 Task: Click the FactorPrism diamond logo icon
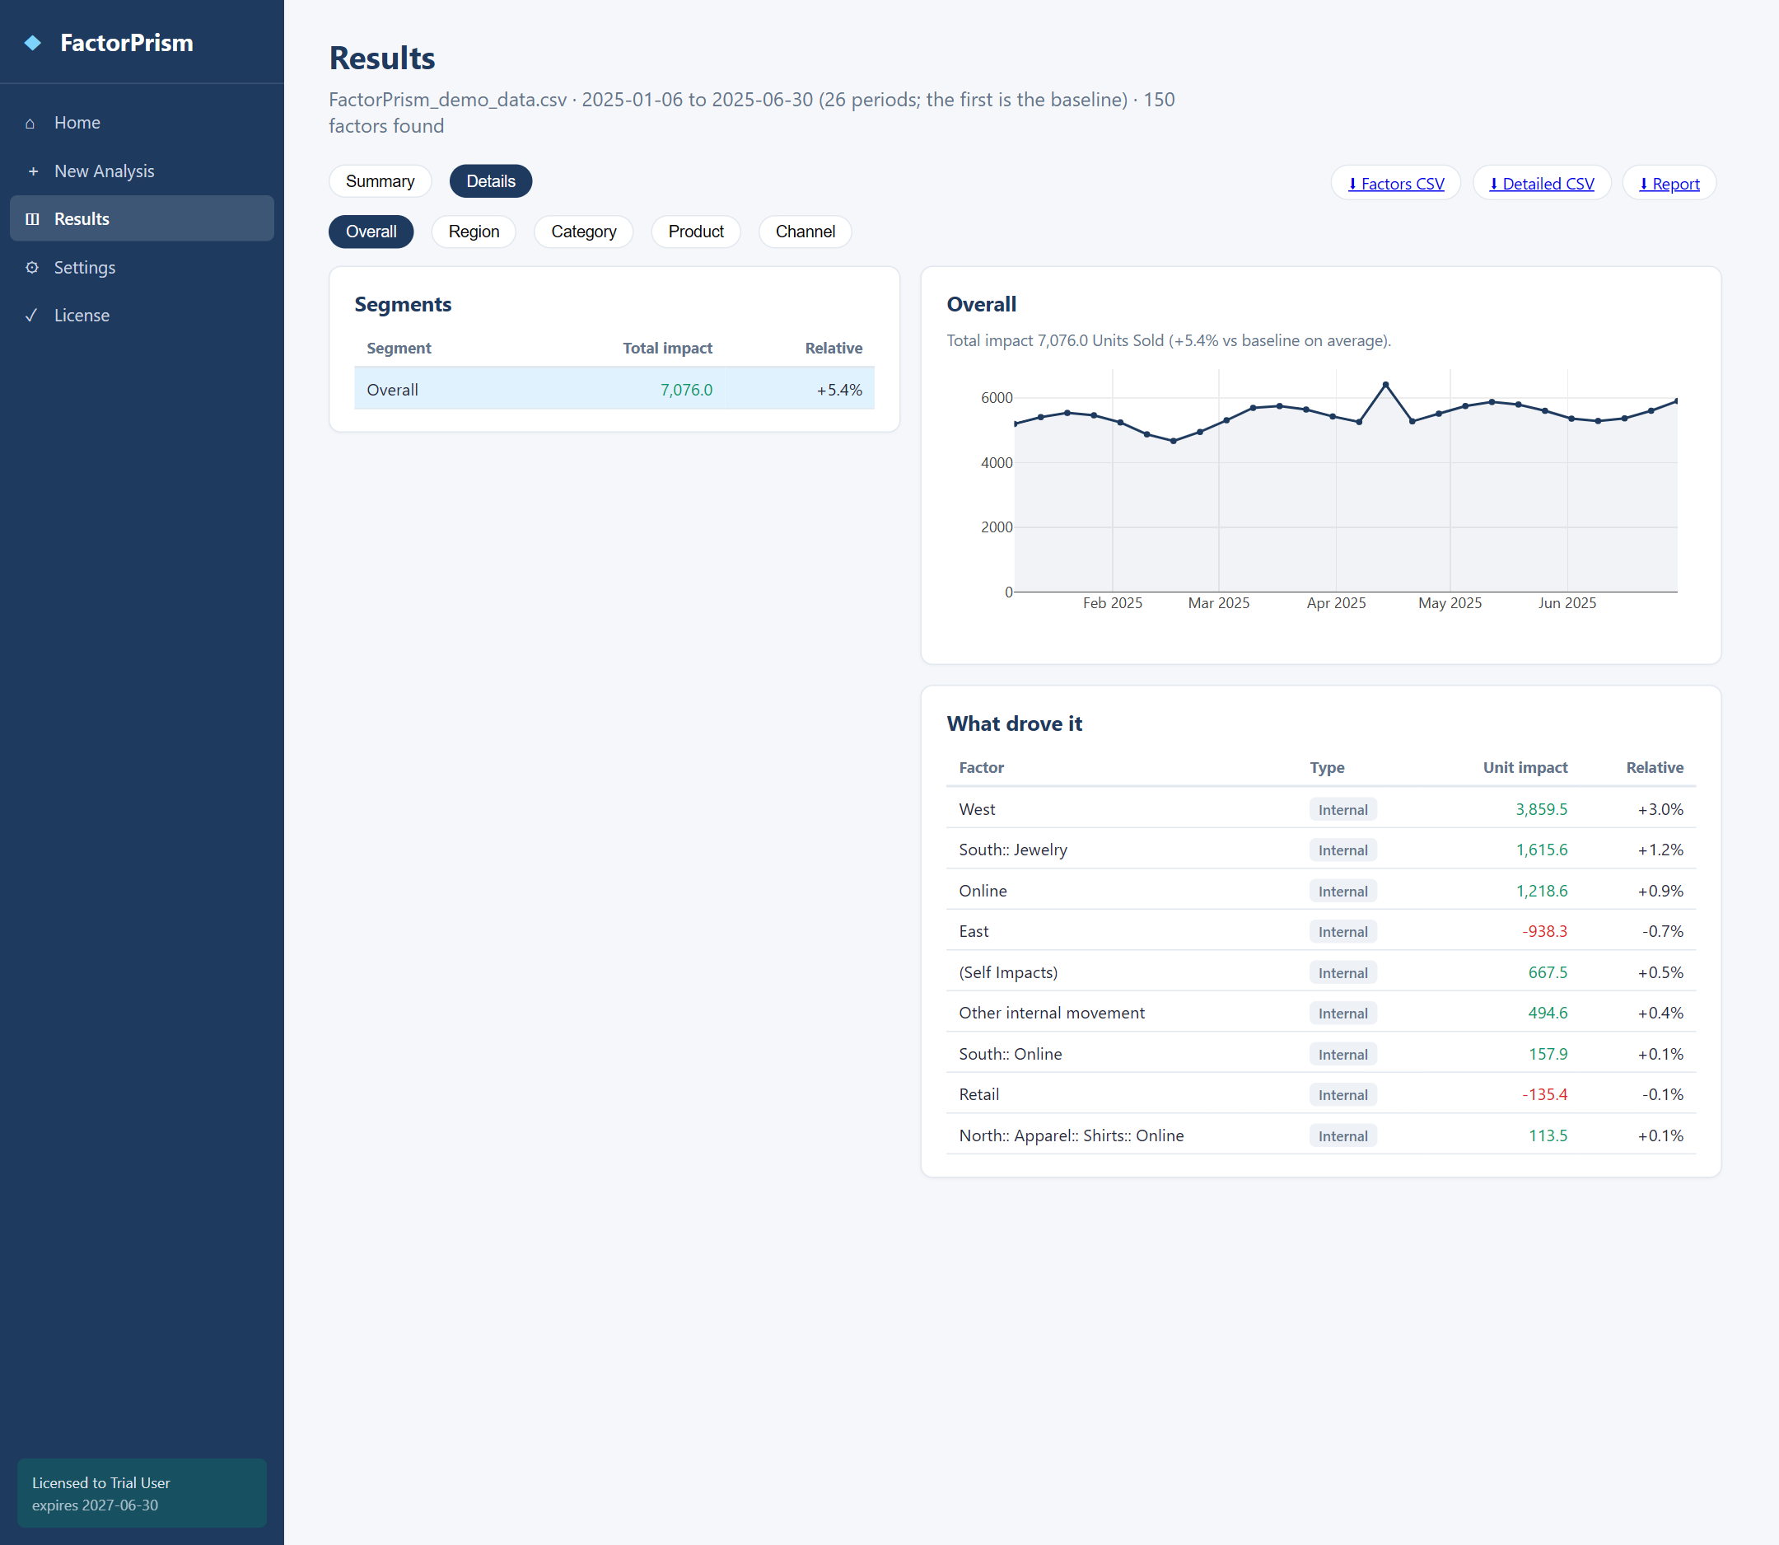[33, 43]
